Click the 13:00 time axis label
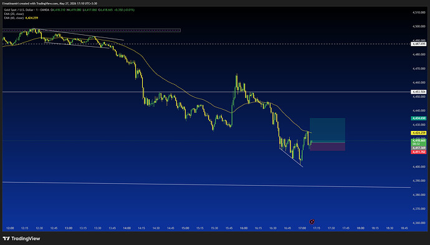This screenshot has width=430, height=245. point(69,228)
